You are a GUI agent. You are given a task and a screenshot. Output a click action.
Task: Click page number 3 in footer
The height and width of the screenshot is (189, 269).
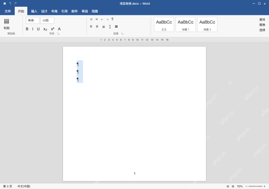(x=134, y=173)
